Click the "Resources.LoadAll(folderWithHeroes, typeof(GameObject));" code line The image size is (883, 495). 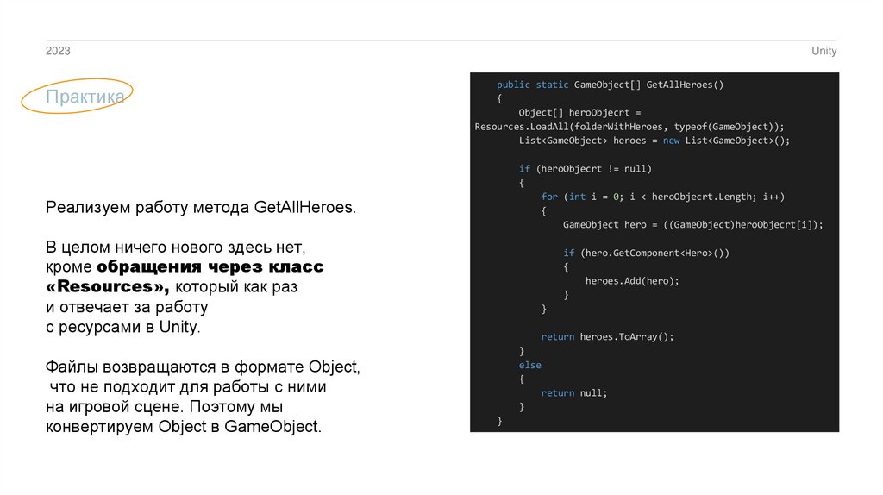pos(629,127)
